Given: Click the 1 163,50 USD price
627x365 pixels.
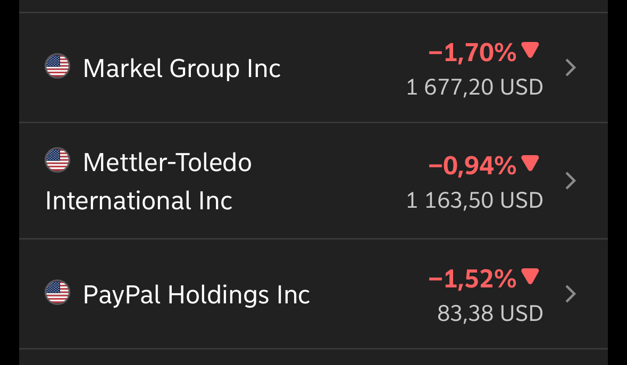Looking at the screenshot, I should [x=474, y=200].
